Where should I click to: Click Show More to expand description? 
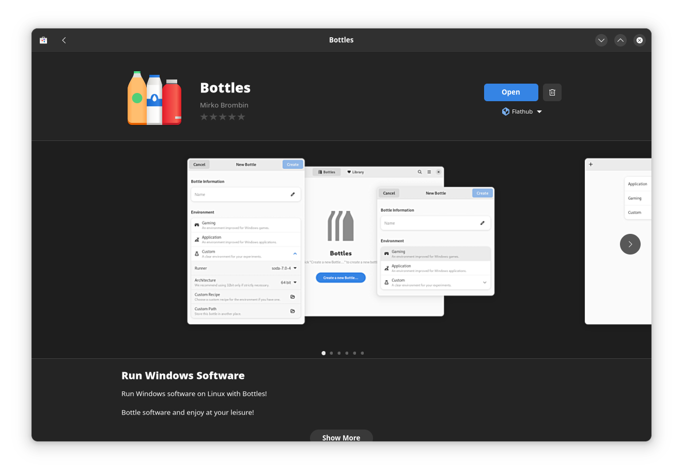click(342, 436)
